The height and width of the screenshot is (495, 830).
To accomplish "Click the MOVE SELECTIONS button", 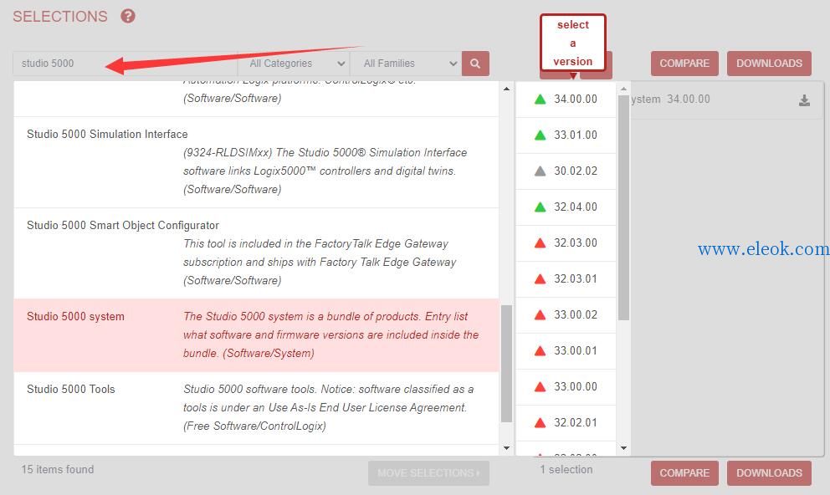I will (428, 473).
